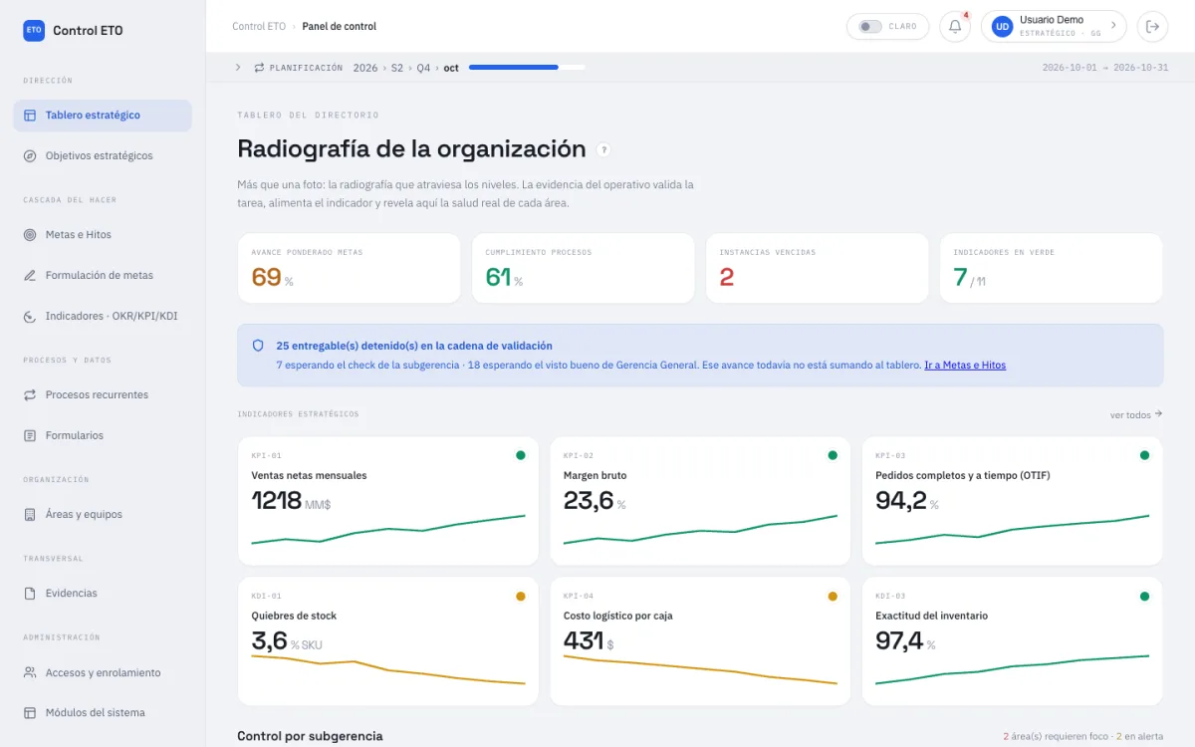
Task: Click amber status dot on Quiebres de stock
Action: (521, 596)
